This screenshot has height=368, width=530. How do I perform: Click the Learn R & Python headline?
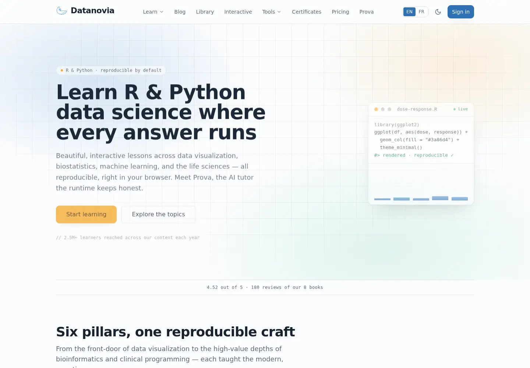(161, 112)
